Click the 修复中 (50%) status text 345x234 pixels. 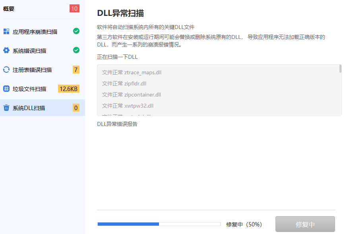click(244, 224)
